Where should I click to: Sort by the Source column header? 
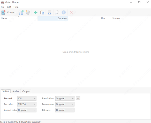125,18
